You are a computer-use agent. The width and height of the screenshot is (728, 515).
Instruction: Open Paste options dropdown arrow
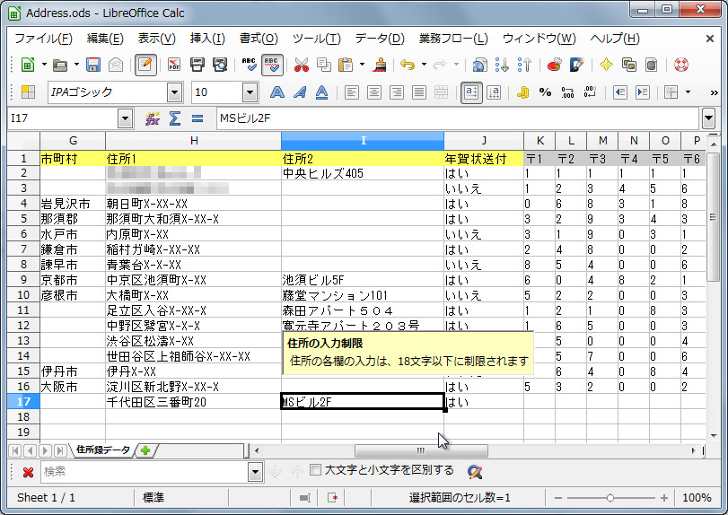pos(362,65)
